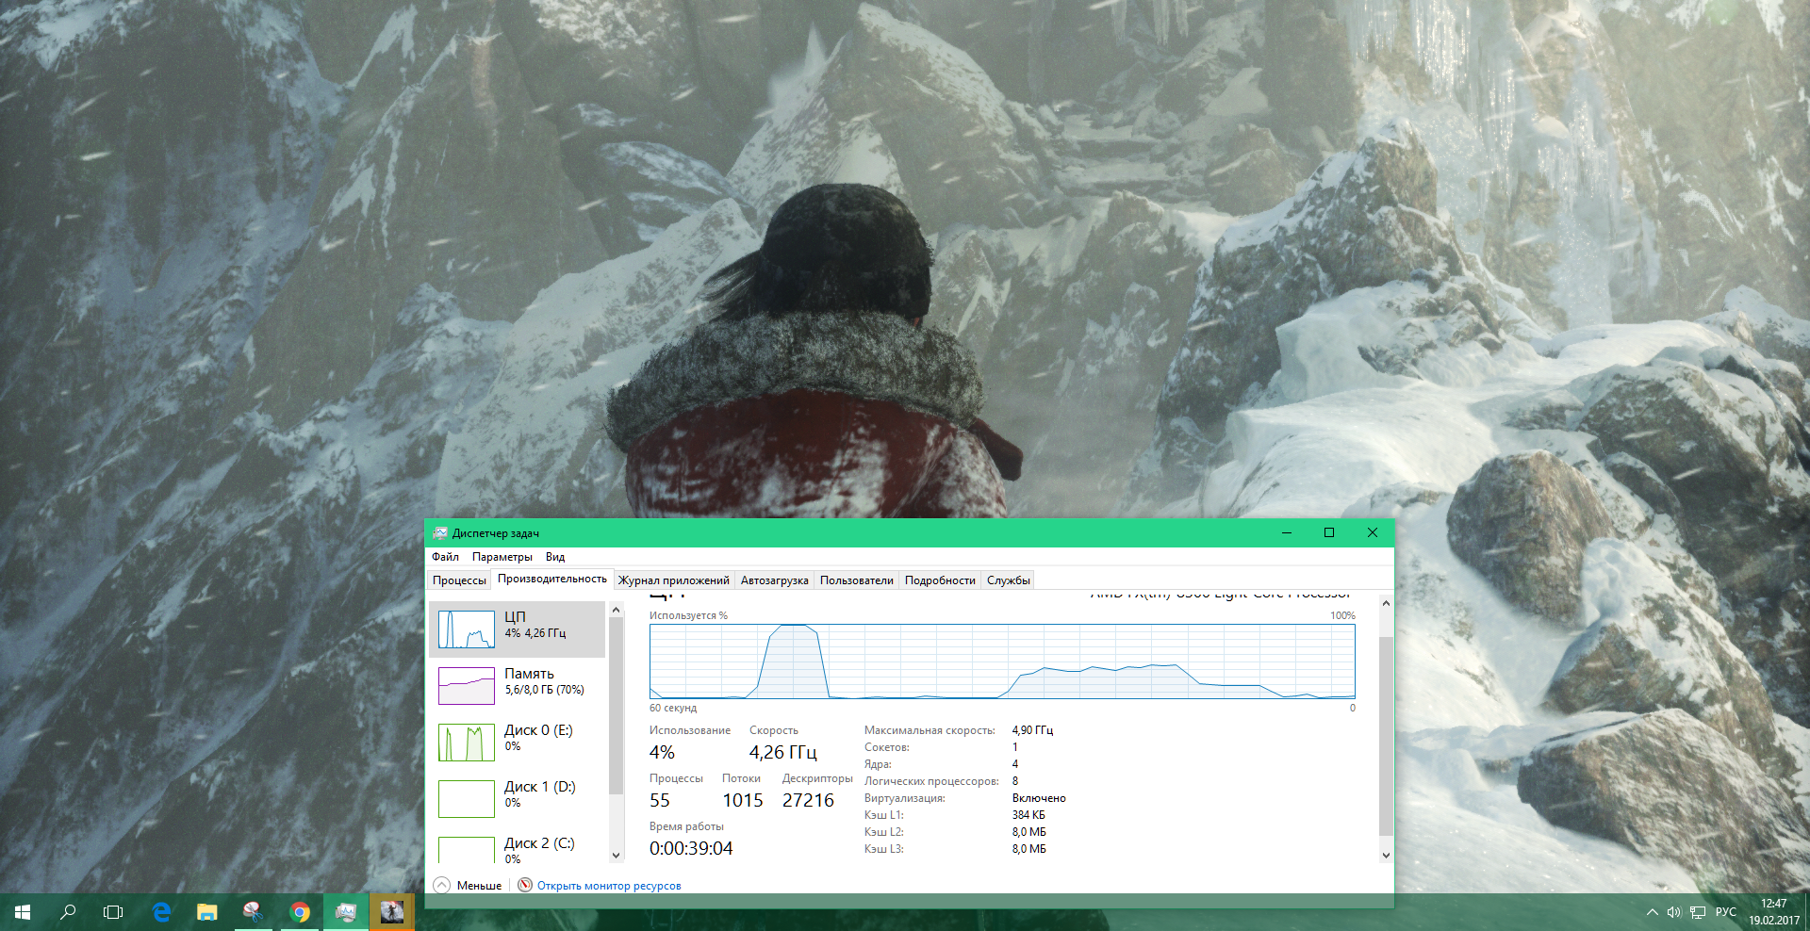This screenshot has height=931, width=1810.
Task: Open the network tray icon
Action: pos(1698,912)
